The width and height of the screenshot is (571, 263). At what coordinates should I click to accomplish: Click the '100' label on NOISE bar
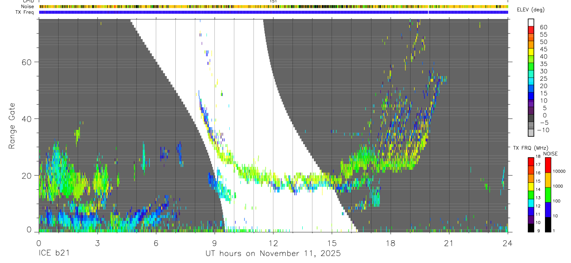pos(557,201)
